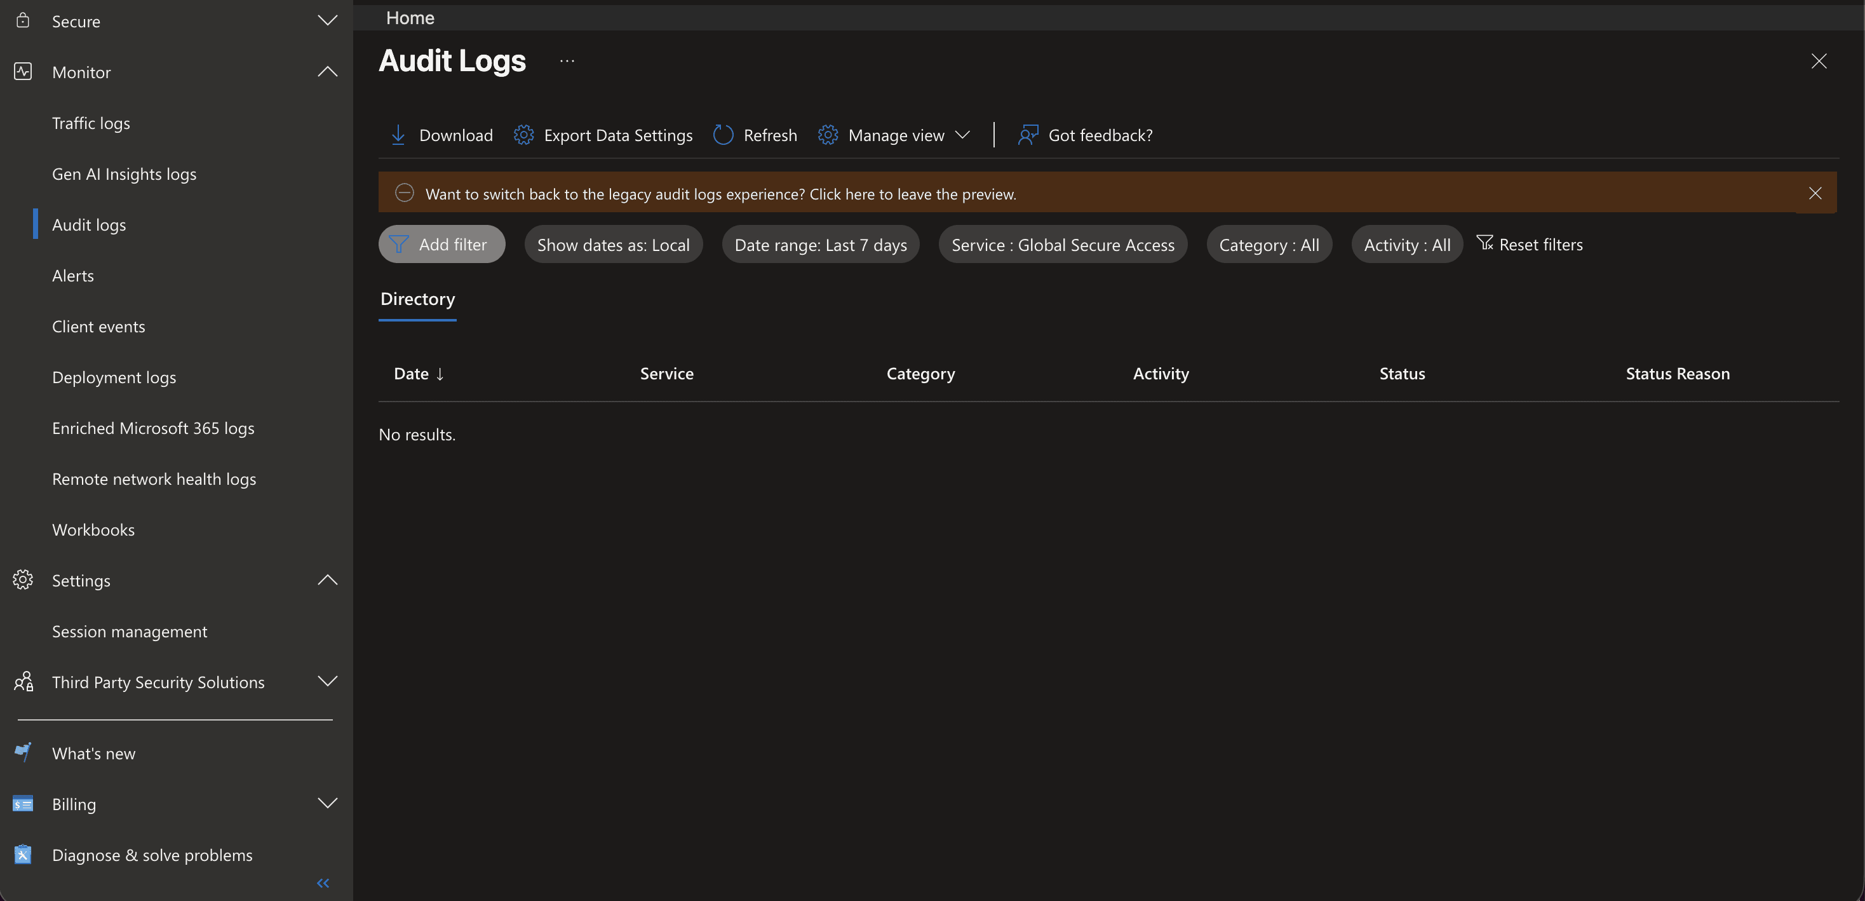
Task: Dismiss the legacy audit logs banner
Action: (x=1814, y=193)
